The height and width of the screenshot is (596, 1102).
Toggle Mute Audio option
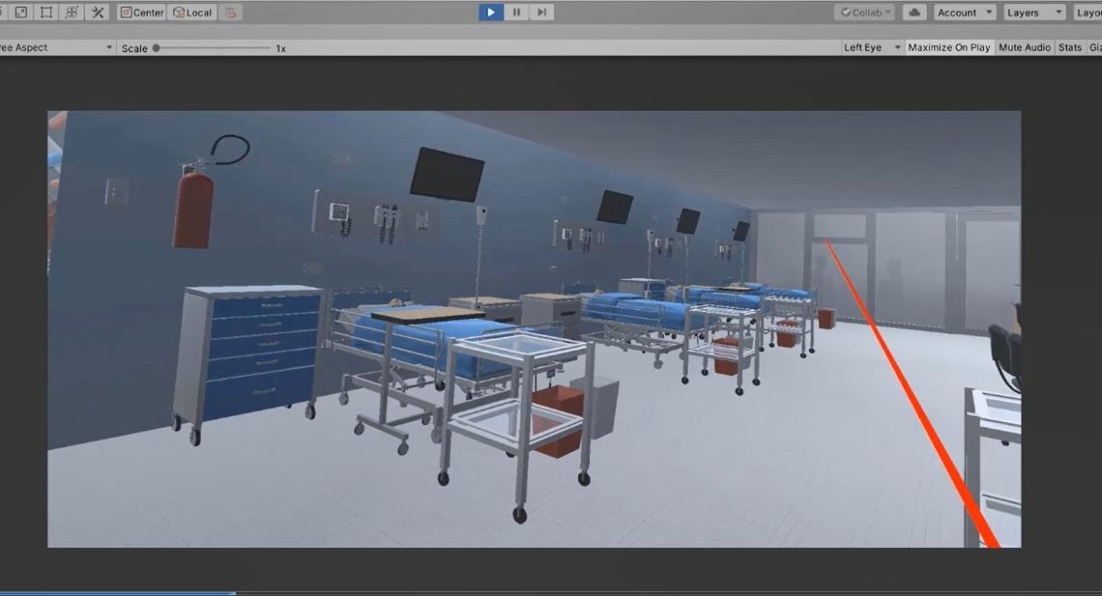(x=1024, y=47)
